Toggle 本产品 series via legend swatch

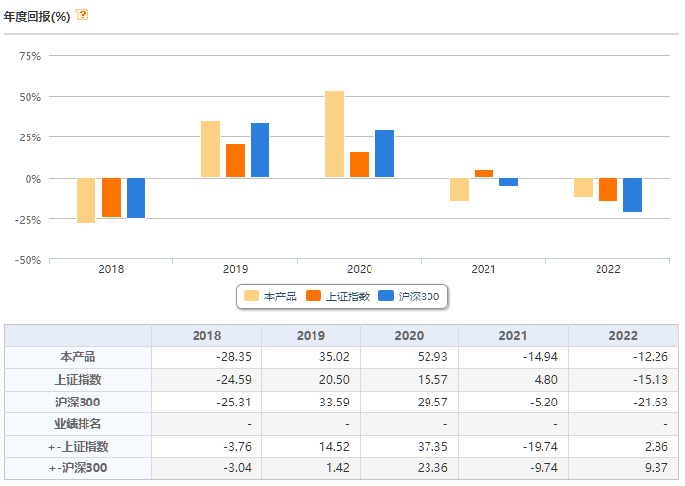[x=252, y=297]
